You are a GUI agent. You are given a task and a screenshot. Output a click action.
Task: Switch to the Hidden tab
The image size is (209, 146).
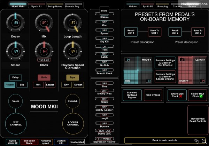point(133,6)
